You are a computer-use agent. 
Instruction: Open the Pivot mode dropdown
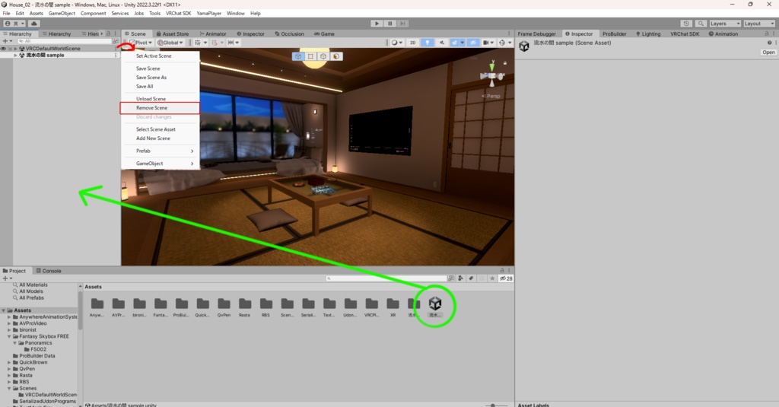tap(141, 43)
